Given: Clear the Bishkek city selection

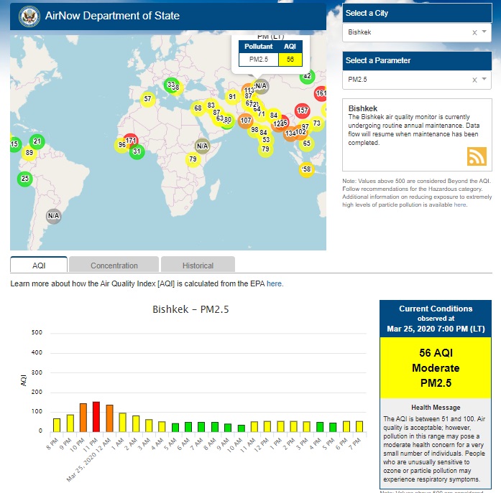Looking at the screenshot, I should click(474, 32).
